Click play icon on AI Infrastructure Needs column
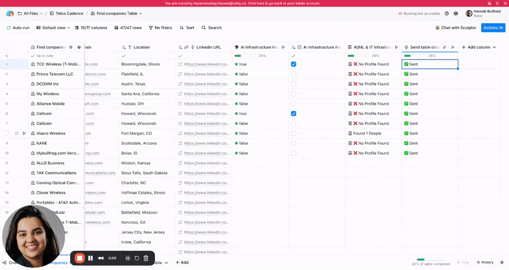This screenshot has height=270, width=509. (283, 47)
